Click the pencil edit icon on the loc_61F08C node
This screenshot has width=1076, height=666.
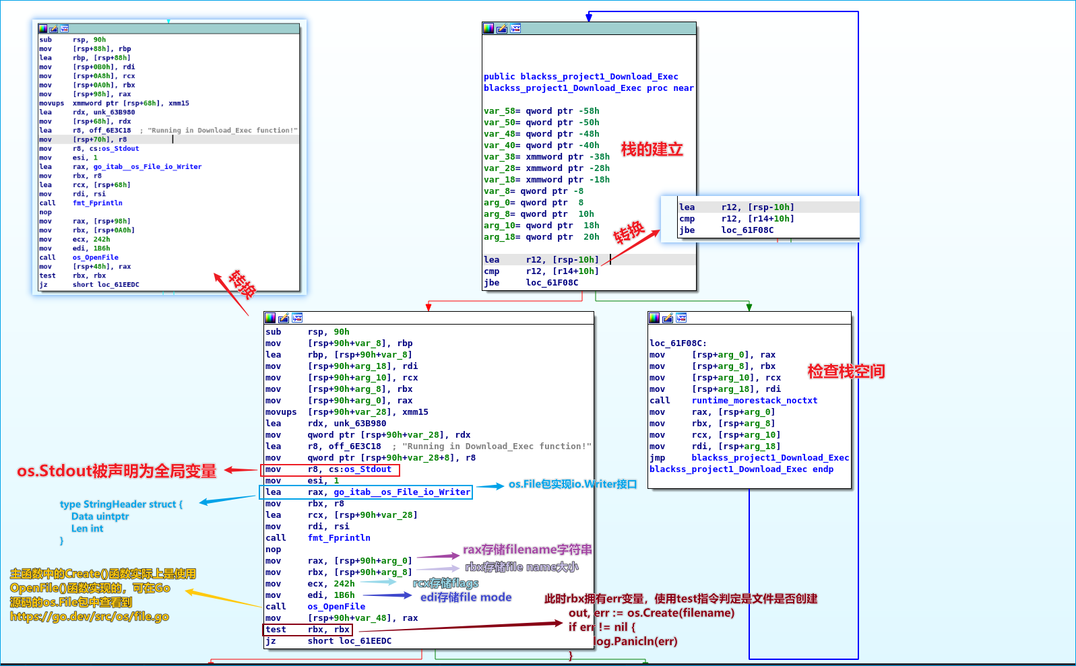click(668, 318)
